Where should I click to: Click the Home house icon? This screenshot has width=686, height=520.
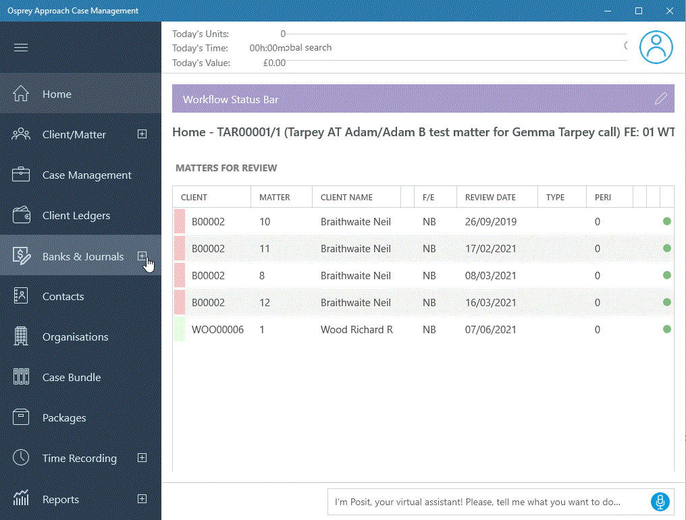coord(20,94)
